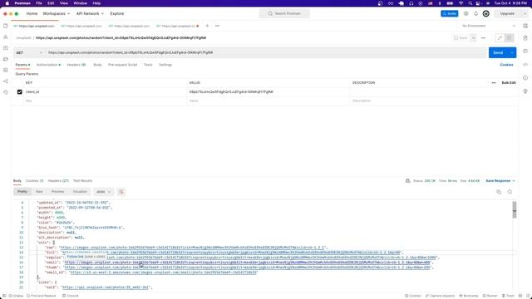Image resolution: width=532 pixels, height=299 pixels.
Task: Open JSON format dropdown in response
Action: (x=103, y=192)
